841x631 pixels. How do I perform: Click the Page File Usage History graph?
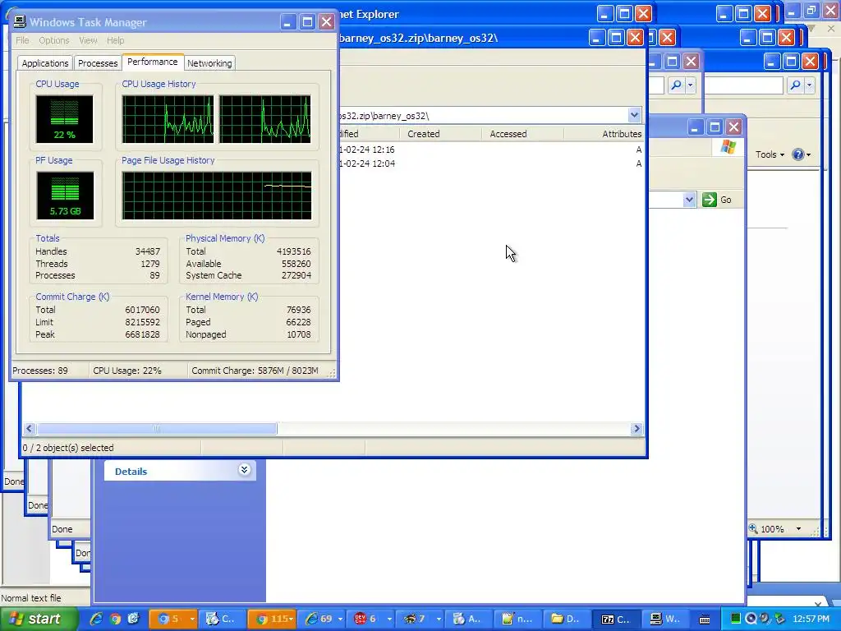click(x=217, y=196)
